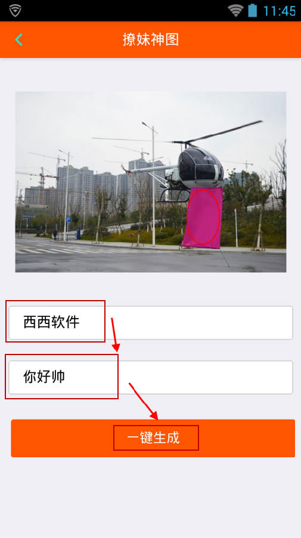
Task: Tap the helicopter preview image
Action: [150, 182]
